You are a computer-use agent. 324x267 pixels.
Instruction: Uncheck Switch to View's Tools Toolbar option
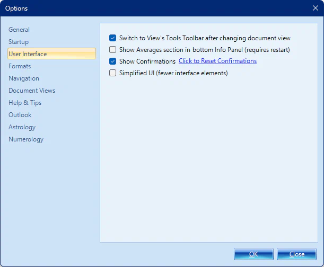(x=112, y=38)
